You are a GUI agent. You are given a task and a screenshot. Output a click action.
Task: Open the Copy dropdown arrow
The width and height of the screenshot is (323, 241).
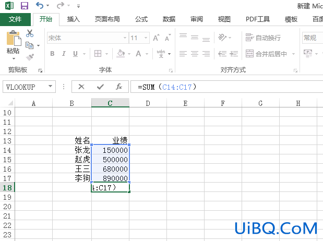click(38, 45)
